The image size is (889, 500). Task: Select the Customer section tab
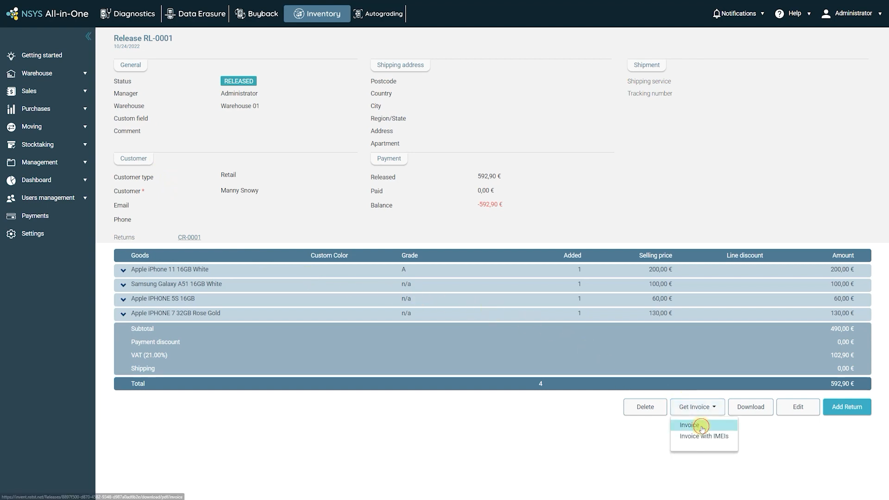coord(133,158)
